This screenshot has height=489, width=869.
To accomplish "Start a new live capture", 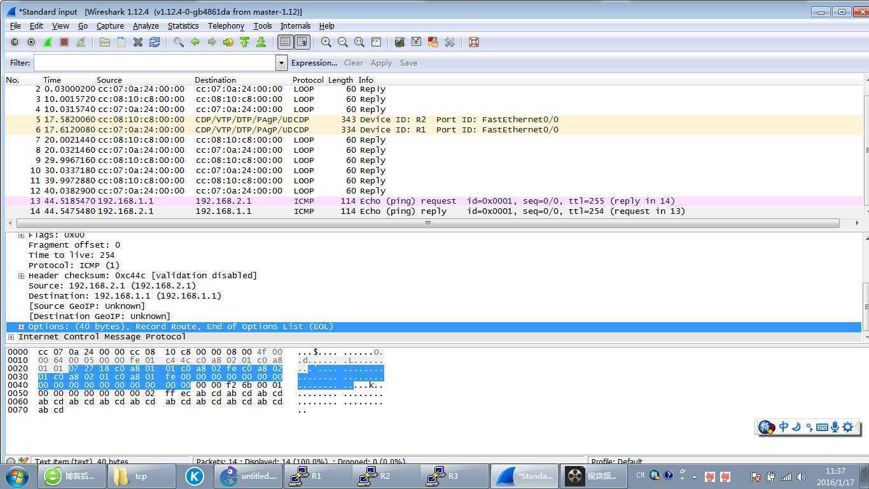I will (48, 42).
